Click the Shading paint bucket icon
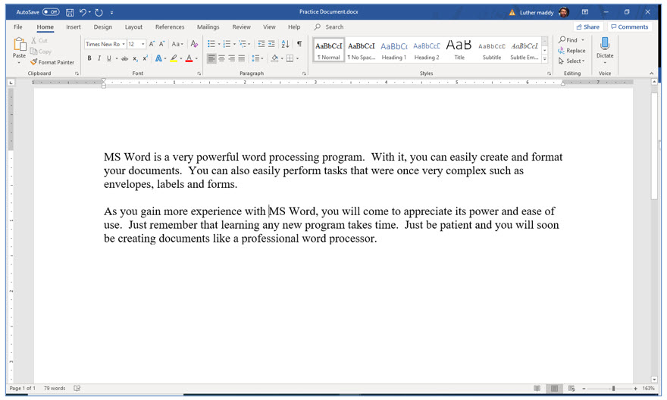 [274, 58]
